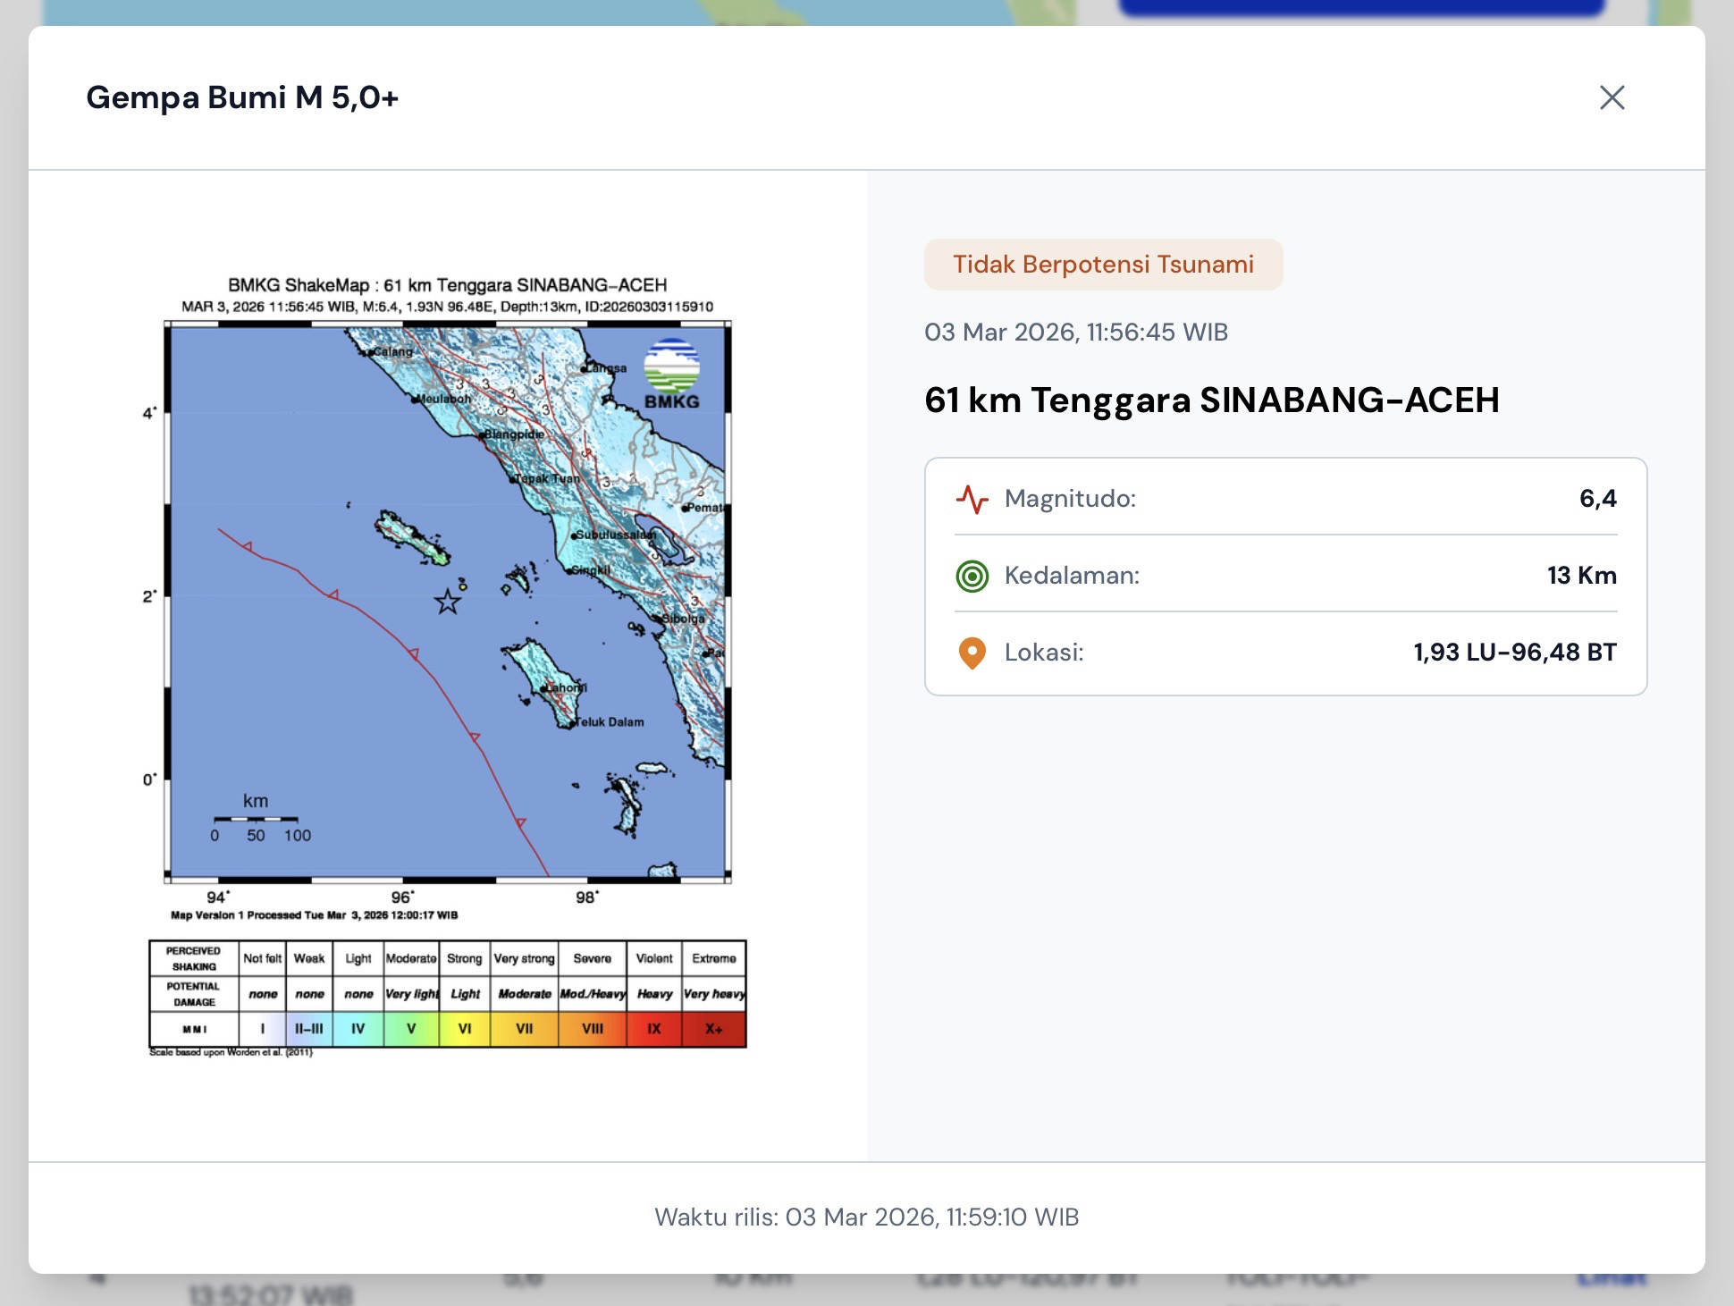Click the green Kedalaman bullseye icon

[973, 576]
